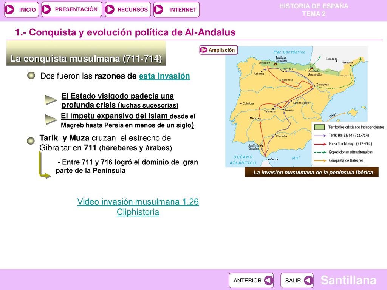Viewport: 387px width, 290px height.
Task: Click the INICIO navigation button
Action: coord(22,9)
